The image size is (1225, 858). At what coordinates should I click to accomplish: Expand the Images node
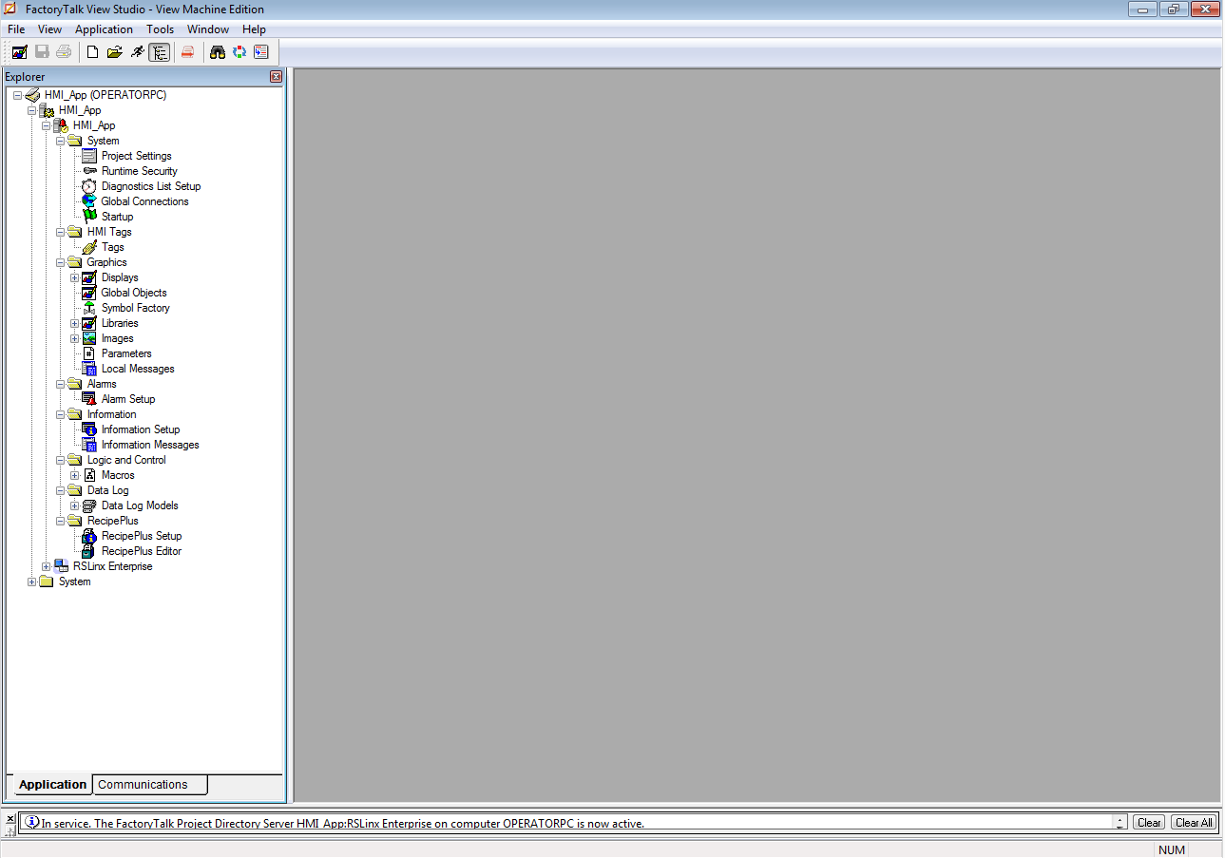[75, 338]
